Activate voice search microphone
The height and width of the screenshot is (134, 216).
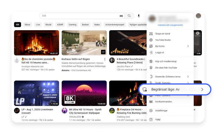click(x=139, y=16)
